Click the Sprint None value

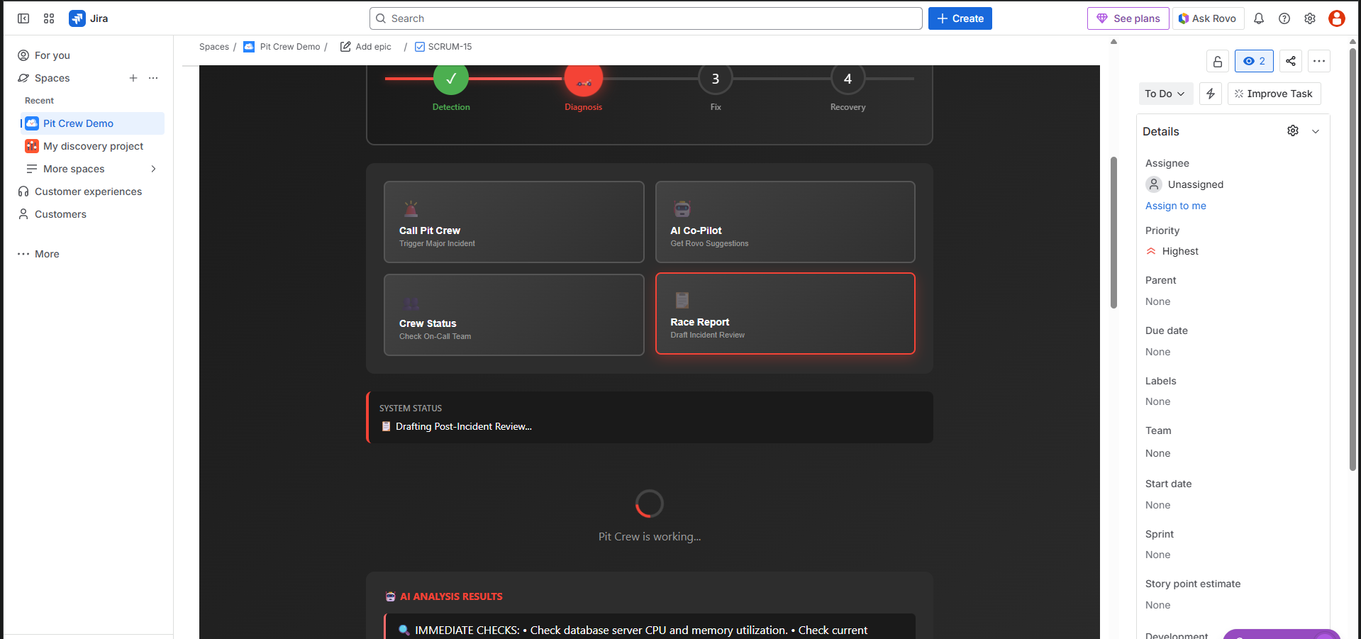coord(1157,555)
